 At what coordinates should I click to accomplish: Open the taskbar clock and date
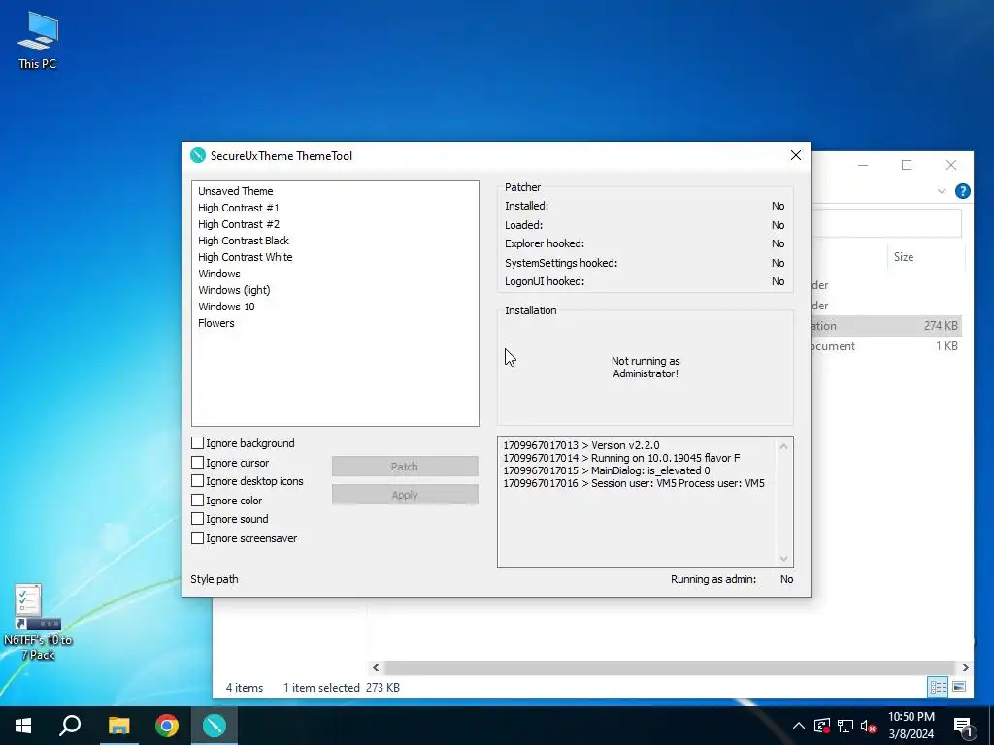click(911, 726)
